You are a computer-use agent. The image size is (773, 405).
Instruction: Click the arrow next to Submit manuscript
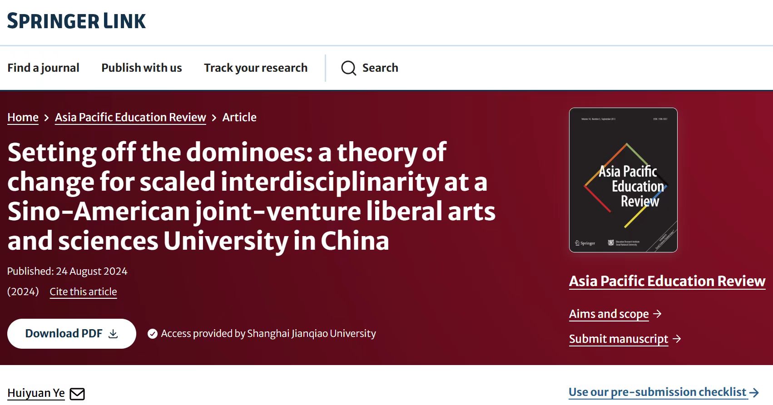point(677,339)
